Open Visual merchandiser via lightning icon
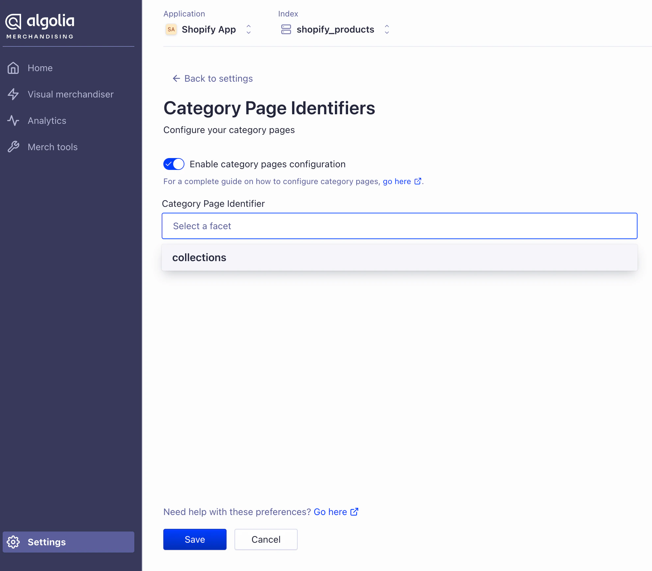The image size is (652, 571). click(x=13, y=94)
